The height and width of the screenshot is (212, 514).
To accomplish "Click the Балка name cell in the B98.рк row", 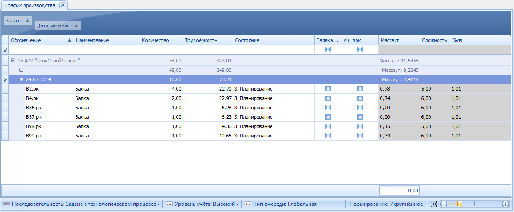I will [107, 126].
